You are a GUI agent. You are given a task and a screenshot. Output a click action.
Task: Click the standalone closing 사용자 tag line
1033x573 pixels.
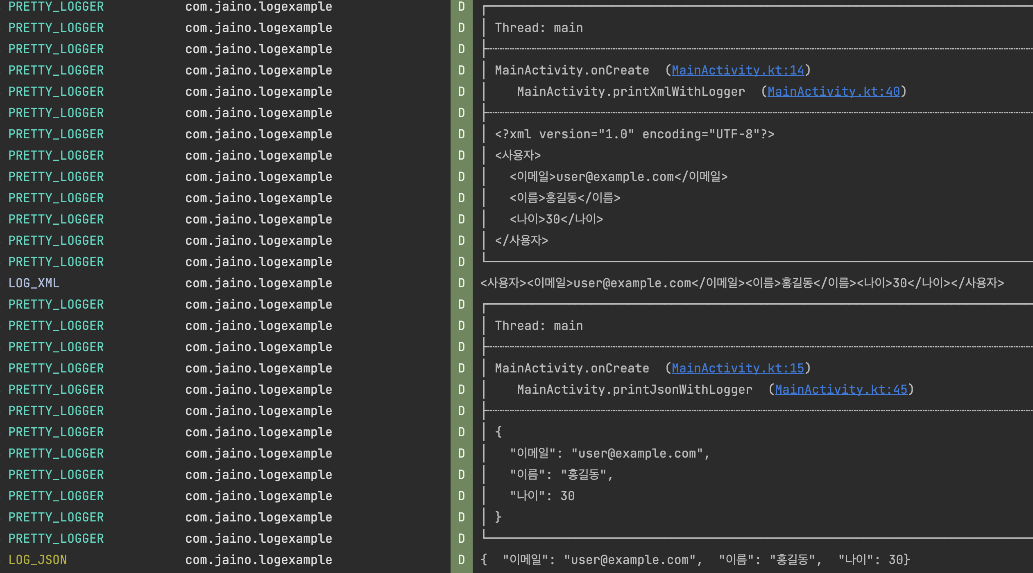(521, 241)
